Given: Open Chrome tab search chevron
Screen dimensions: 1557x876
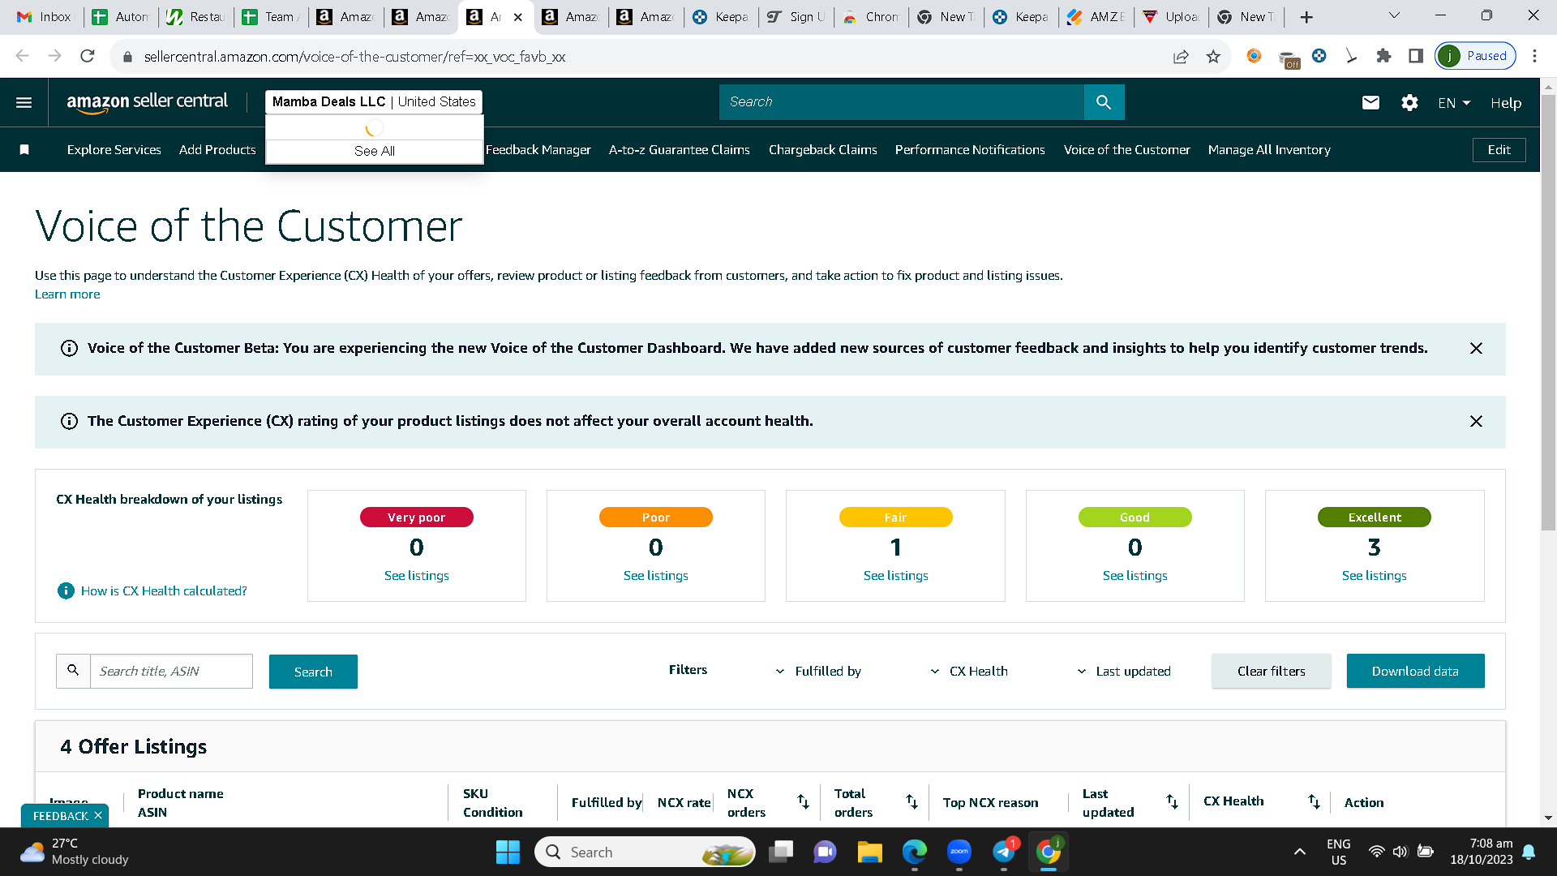Looking at the screenshot, I should pos(1394,16).
